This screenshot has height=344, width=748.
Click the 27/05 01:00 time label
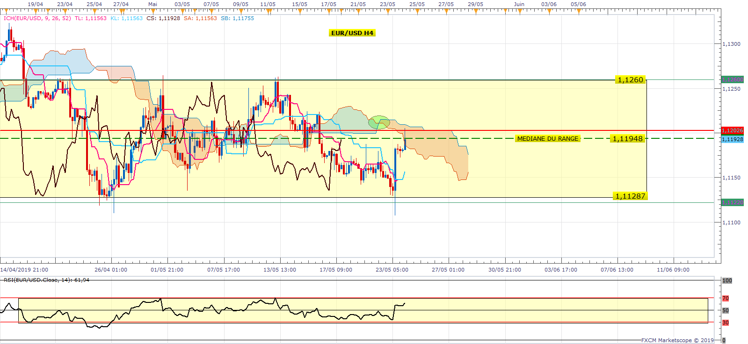tap(448, 270)
